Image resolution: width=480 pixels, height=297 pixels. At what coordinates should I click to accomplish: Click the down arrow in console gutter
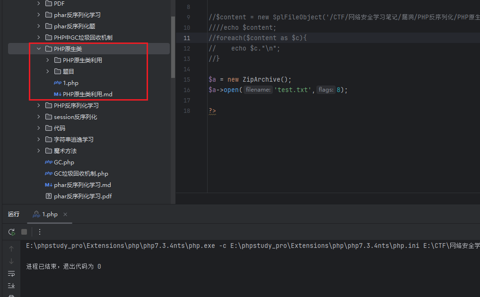[11, 261]
